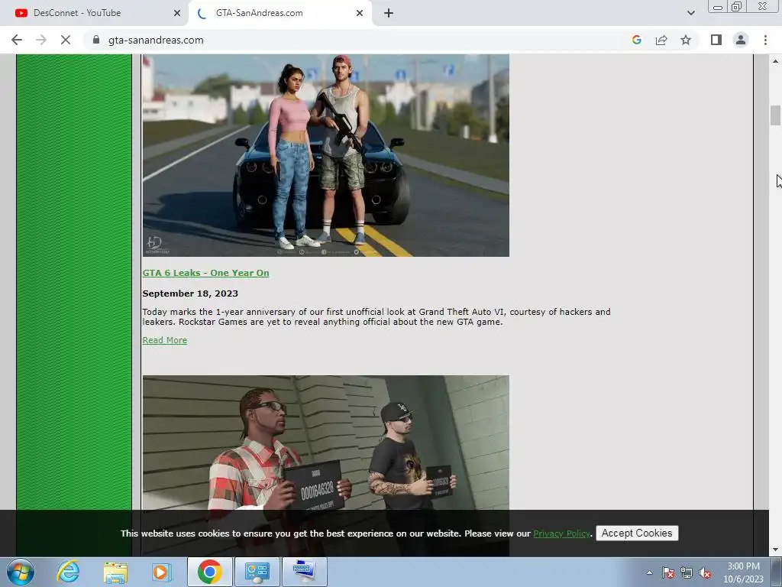Screen dimensions: 782x587
Task: Click the Chrome icon in the taskbar
Action: click(209, 572)
